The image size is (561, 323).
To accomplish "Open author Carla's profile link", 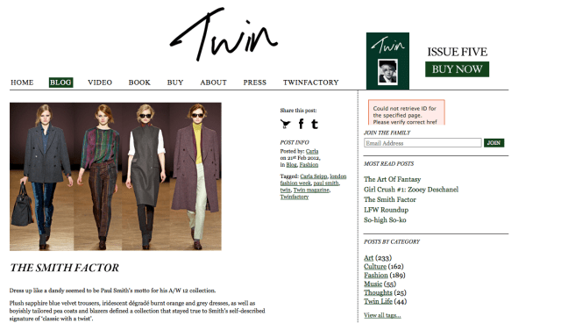I will pos(312,151).
